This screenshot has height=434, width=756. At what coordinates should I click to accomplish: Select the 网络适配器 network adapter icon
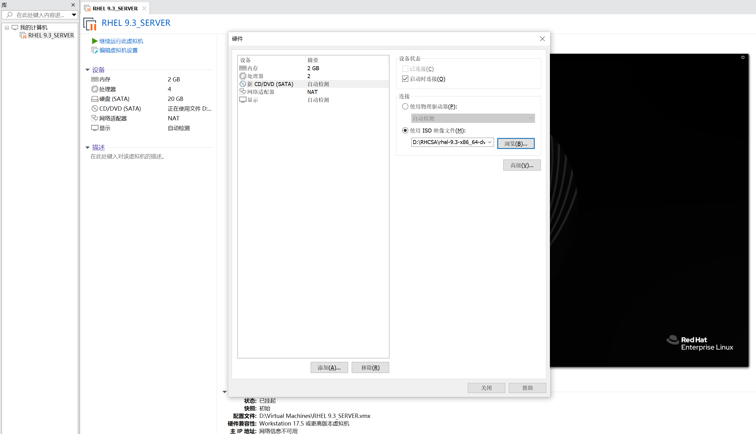tap(95, 118)
